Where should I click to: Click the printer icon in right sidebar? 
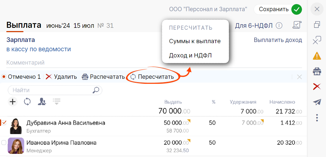[317, 71]
